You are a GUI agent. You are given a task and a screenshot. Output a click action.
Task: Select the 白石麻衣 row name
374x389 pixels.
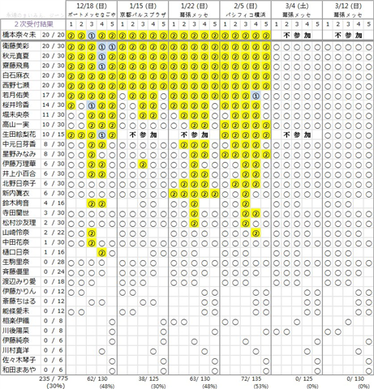(15, 75)
